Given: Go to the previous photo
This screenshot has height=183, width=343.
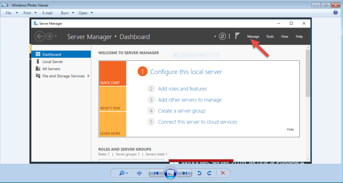Looking at the screenshot, I should click(x=156, y=173).
